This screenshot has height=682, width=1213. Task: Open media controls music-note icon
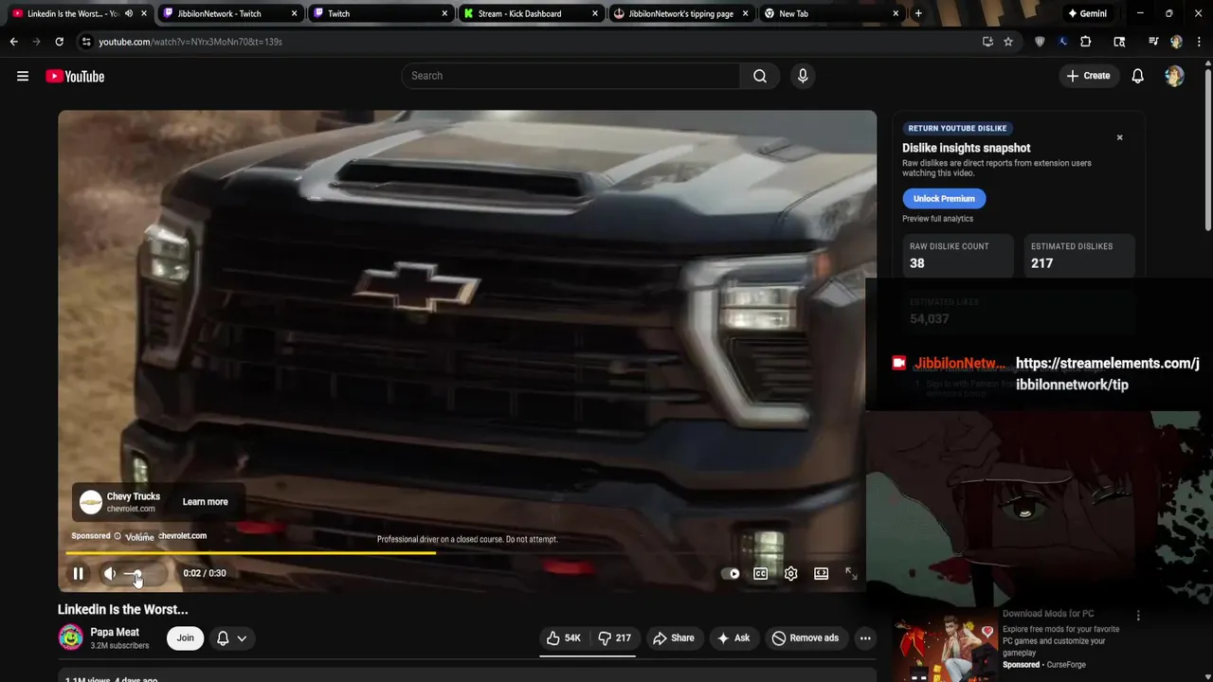tap(1153, 42)
